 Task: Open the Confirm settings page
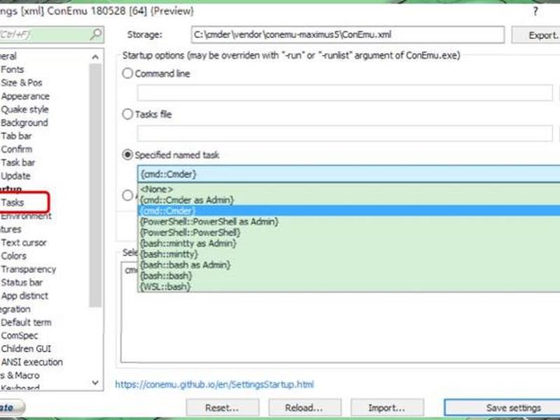click(16, 149)
